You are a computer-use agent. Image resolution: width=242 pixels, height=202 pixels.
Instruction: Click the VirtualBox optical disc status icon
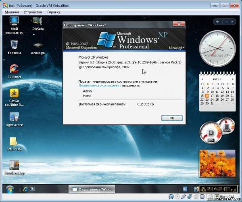pyautogui.click(x=177, y=197)
